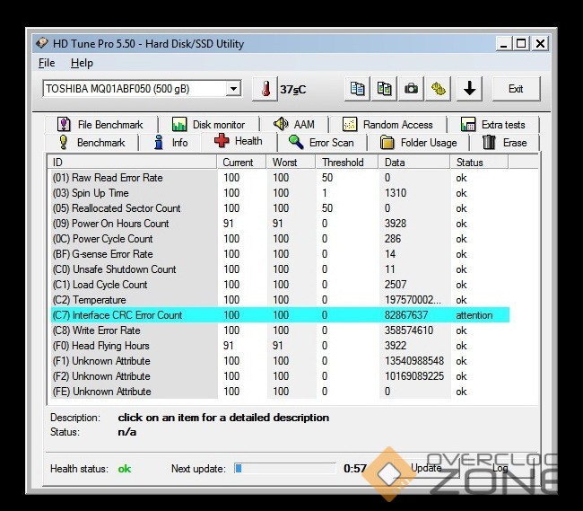Sort by the Worst column header
Image resolution: width=583 pixels, height=511 pixels.
(291, 163)
